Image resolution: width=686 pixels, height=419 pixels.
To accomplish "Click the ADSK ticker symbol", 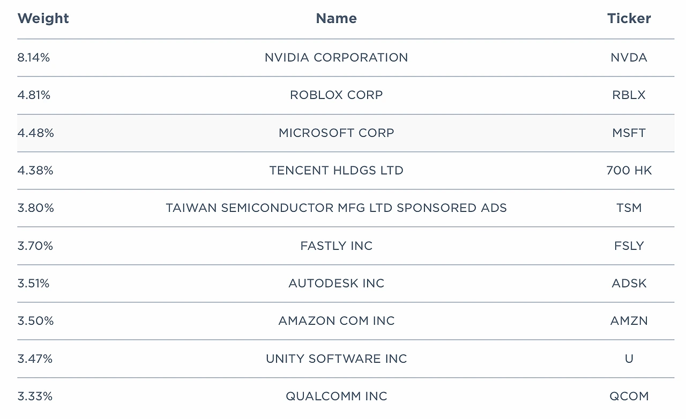I will point(629,283).
